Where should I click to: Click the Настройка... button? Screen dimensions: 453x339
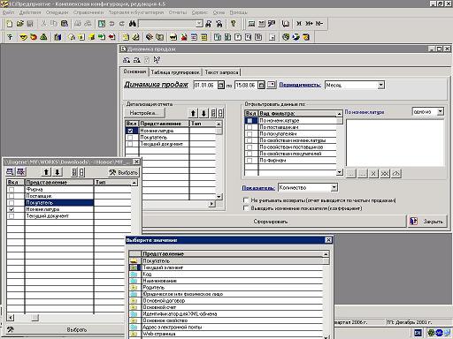tap(144, 113)
